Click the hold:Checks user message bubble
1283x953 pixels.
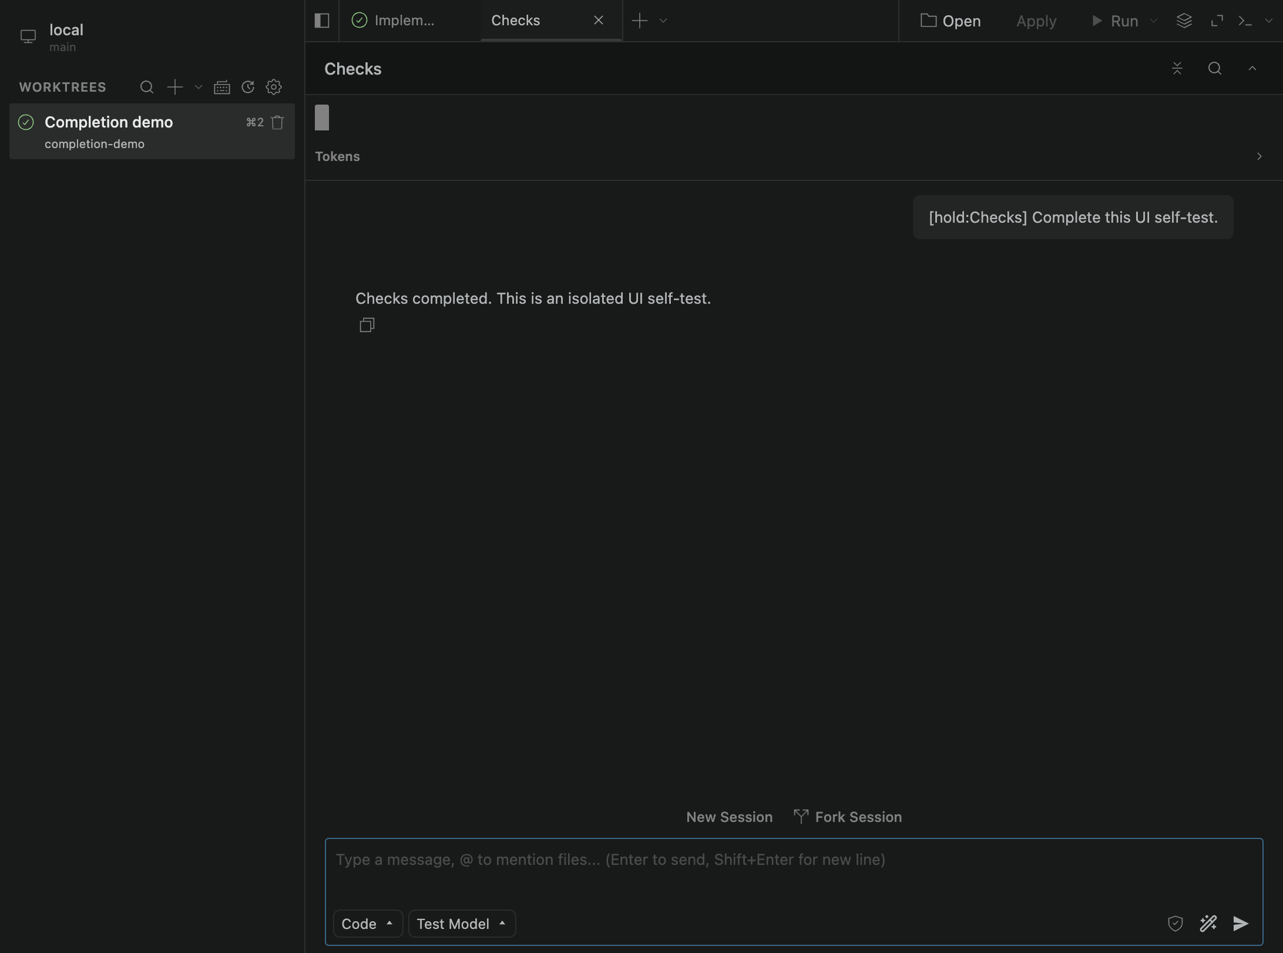coord(1073,217)
